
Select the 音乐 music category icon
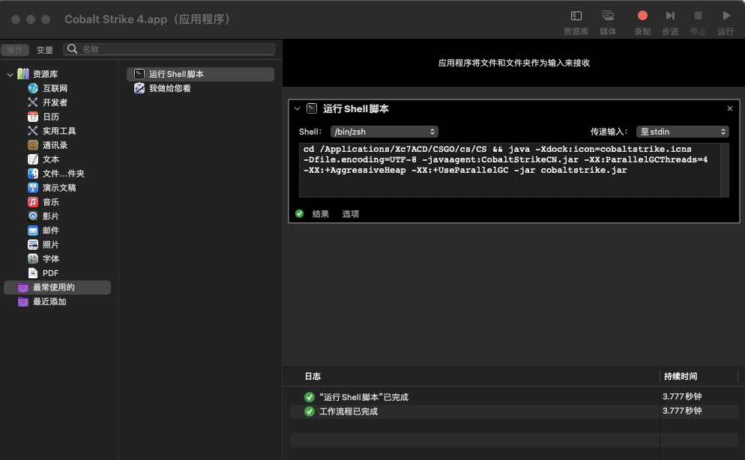pyautogui.click(x=33, y=202)
